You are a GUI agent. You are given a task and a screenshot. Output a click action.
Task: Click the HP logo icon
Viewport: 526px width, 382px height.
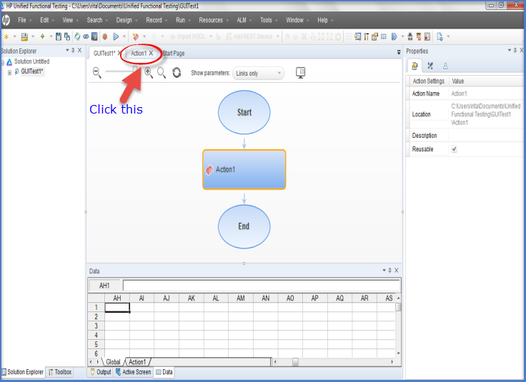pos(6,20)
